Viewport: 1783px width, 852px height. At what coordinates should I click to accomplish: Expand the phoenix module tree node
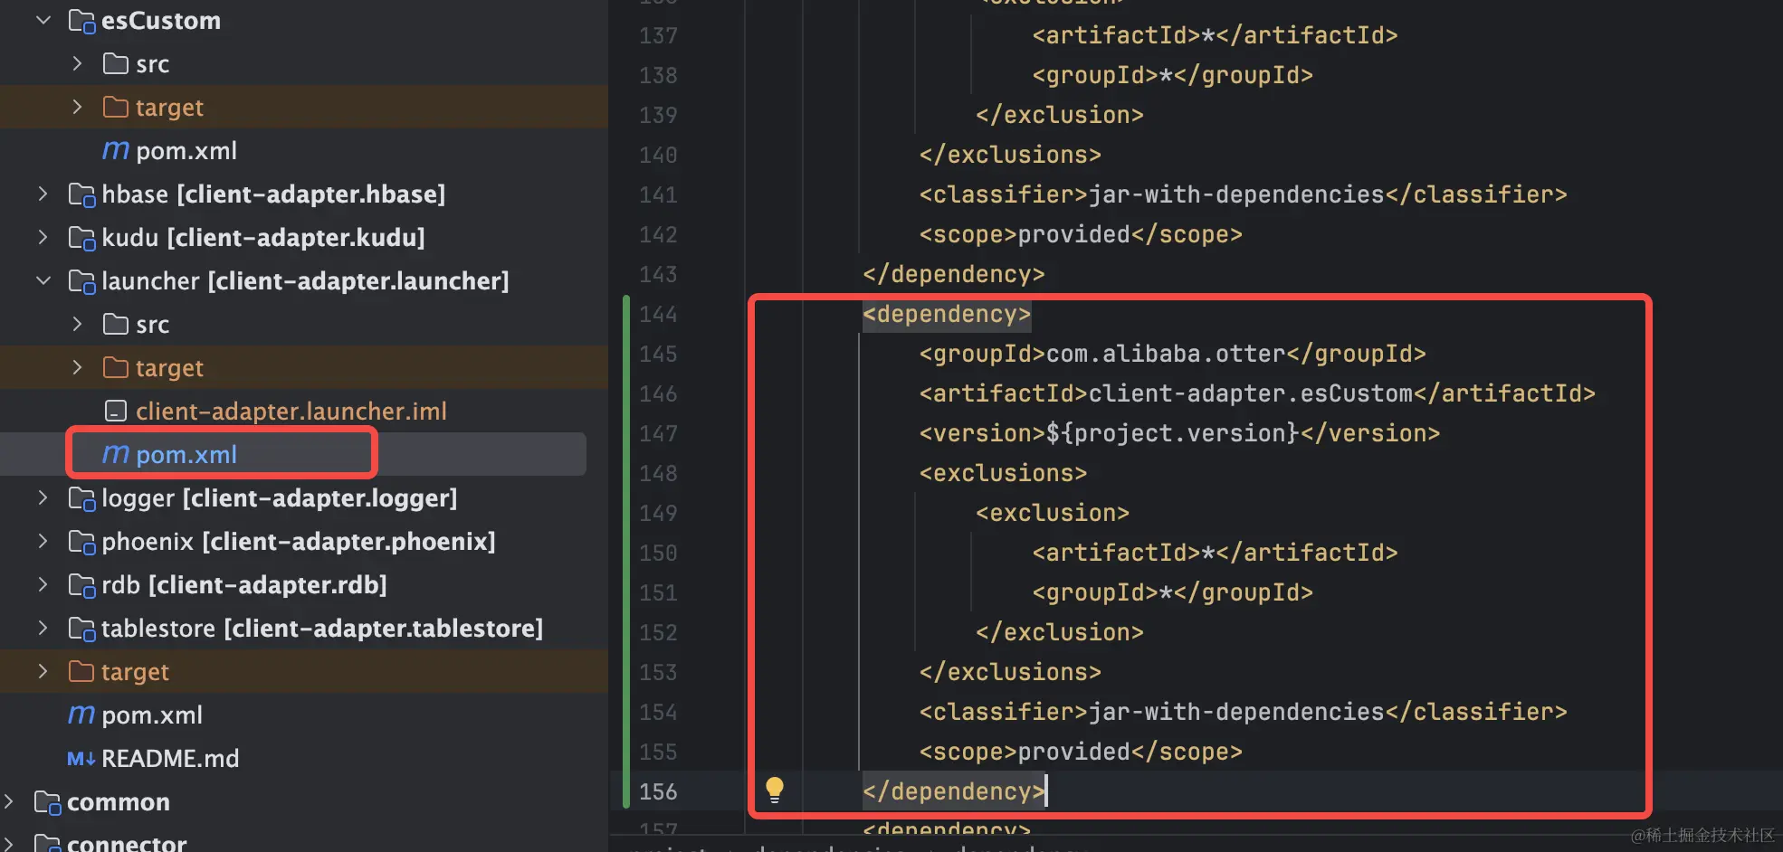[x=43, y=541]
